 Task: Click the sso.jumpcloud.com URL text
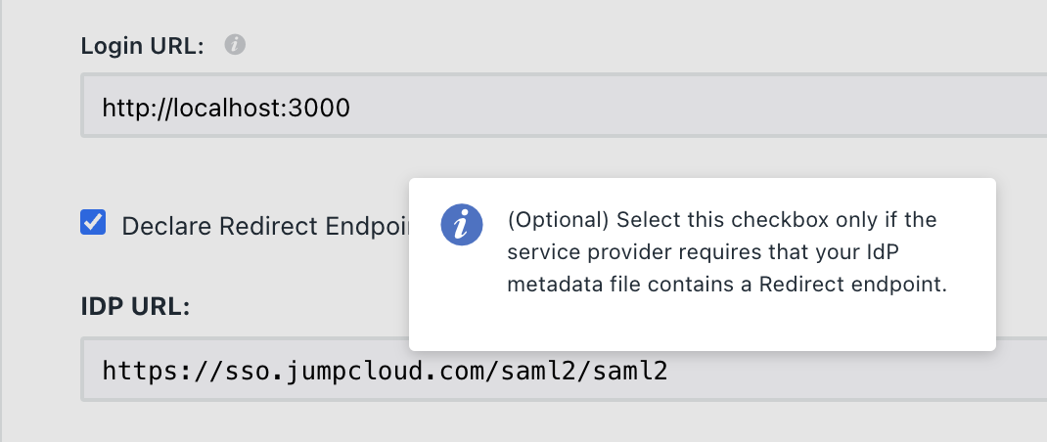point(385,371)
